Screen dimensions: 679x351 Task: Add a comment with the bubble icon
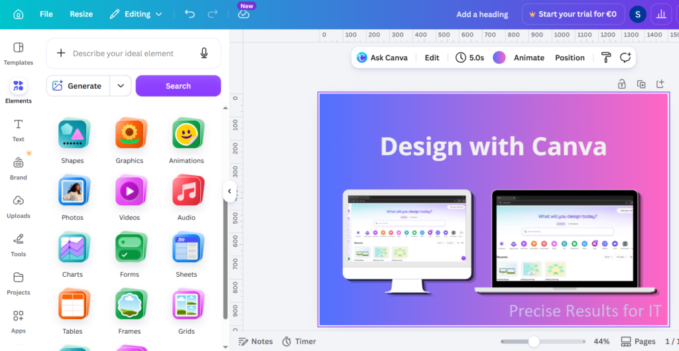point(625,58)
